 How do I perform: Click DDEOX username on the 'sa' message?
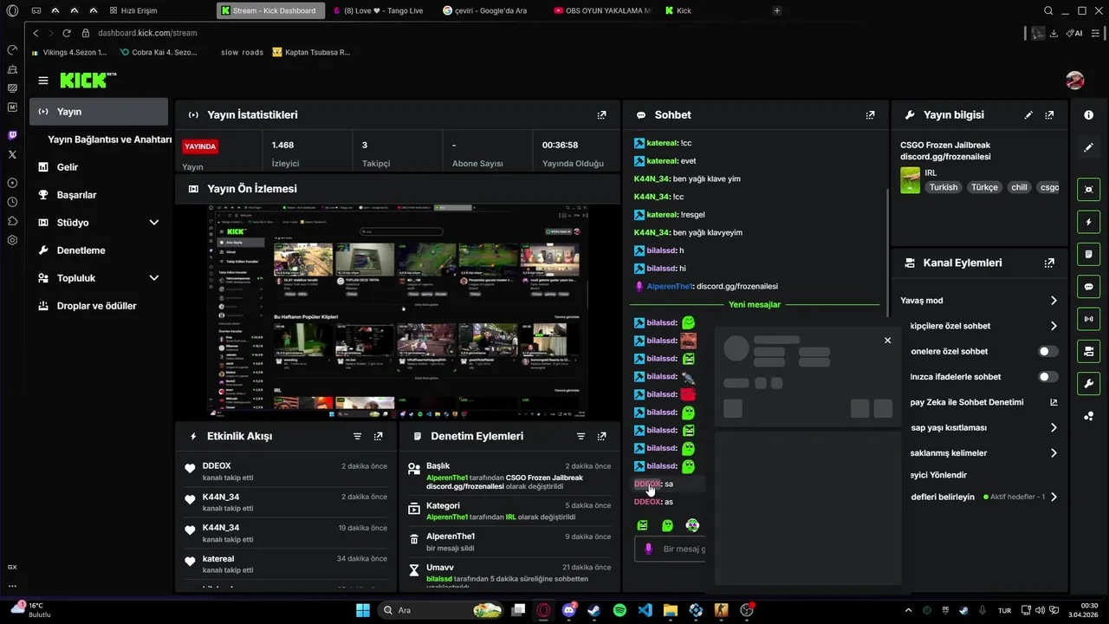(x=647, y=484)
